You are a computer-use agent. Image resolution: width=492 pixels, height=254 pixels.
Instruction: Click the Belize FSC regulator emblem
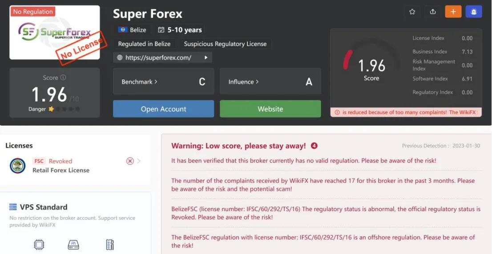[x=18, y=166]
